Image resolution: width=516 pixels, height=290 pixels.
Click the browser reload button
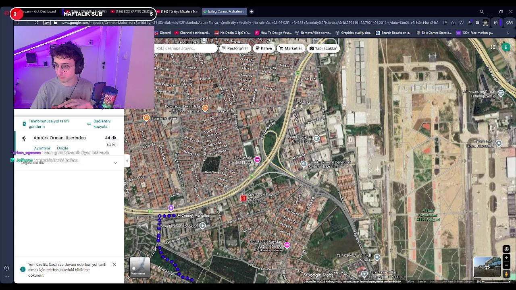point(36,23)
